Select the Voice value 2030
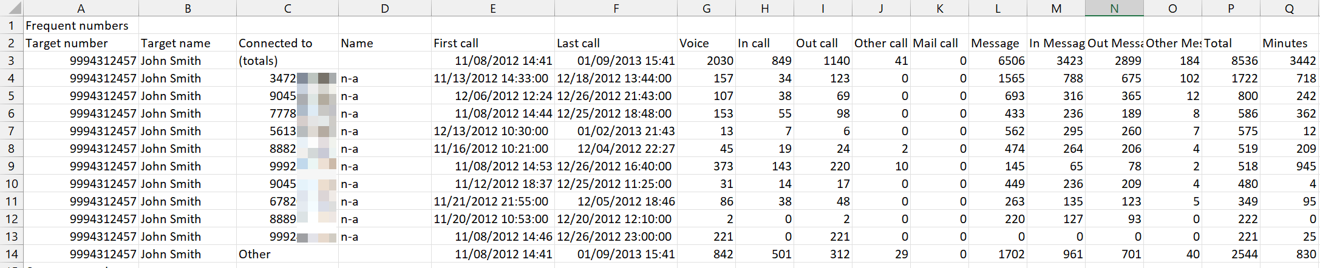Screen dimensions: 1320x268 coord(720,61)
